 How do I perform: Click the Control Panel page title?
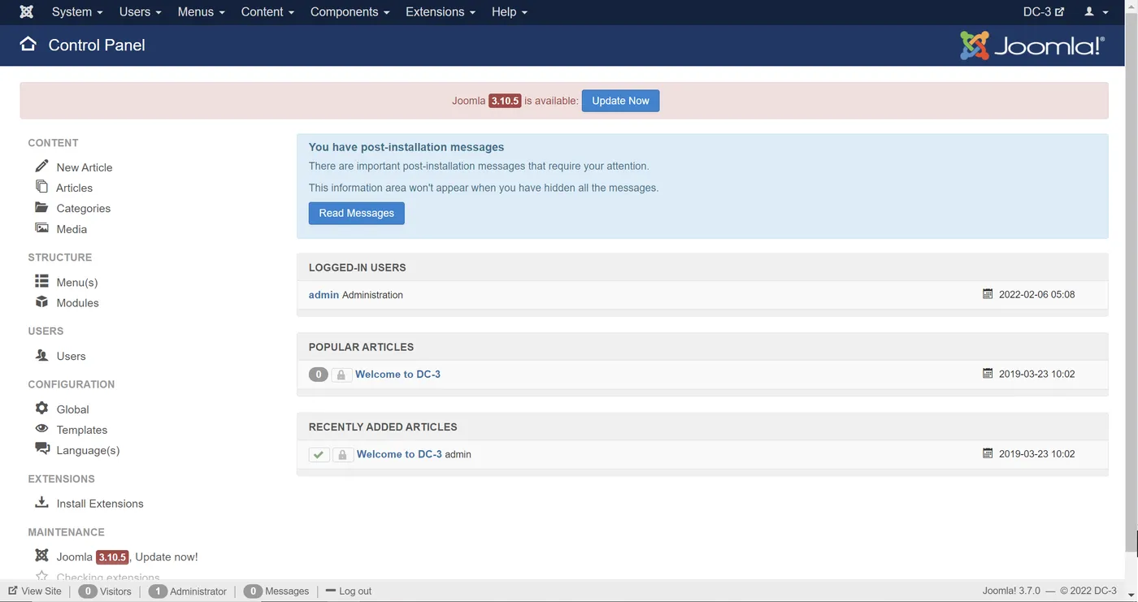tap(97, 45)
